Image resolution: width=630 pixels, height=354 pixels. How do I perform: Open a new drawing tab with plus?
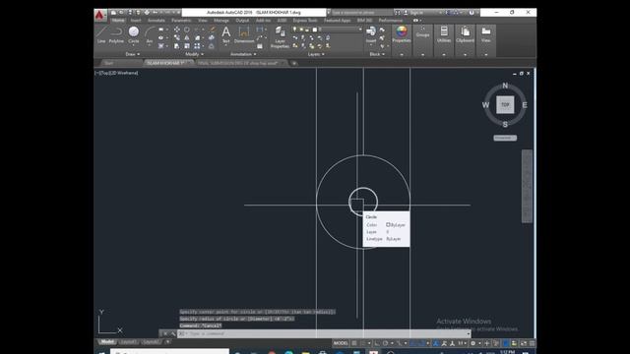(294, 63)
